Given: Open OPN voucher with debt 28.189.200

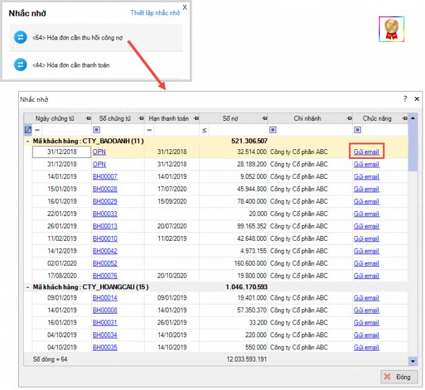Looking at the screenshot, I should 99,164.
